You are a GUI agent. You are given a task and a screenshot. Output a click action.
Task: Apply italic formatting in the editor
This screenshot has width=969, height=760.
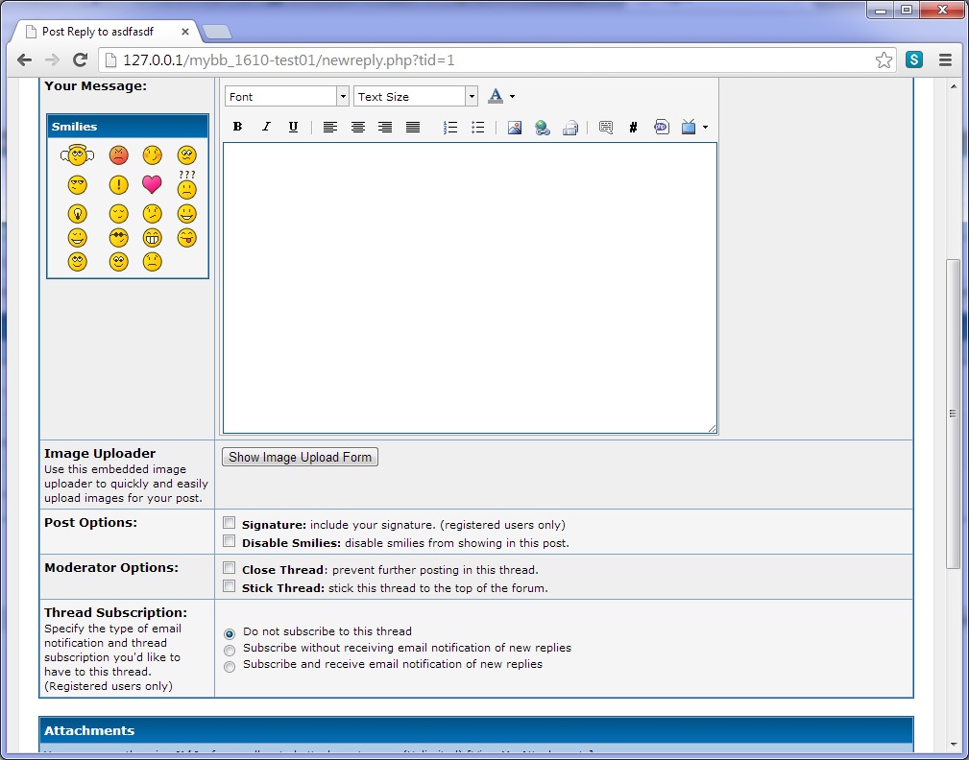(x=266, y=127)
